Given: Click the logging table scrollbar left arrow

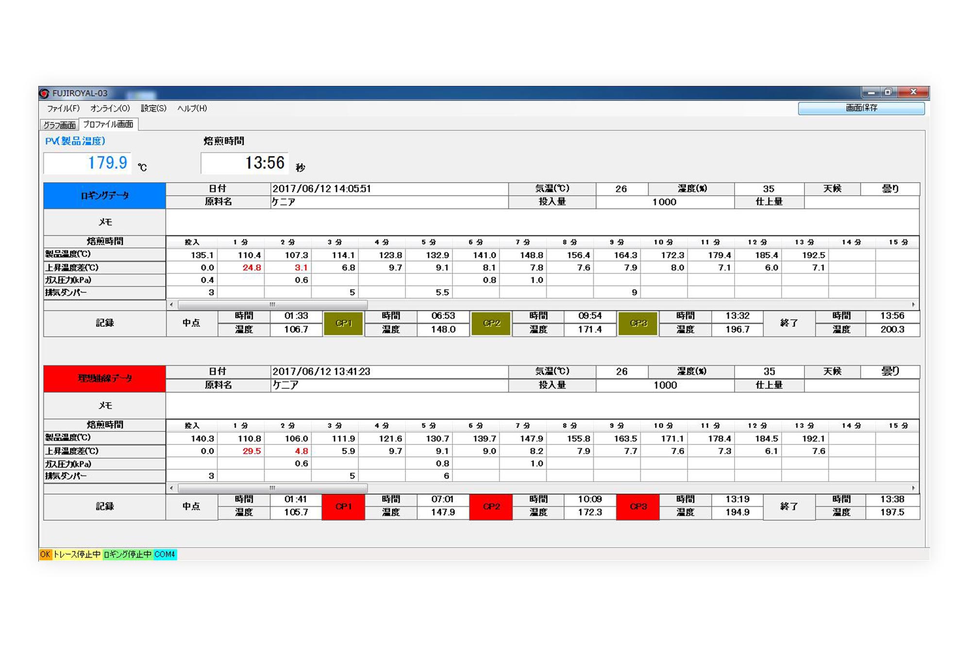Looking at the screenshot, I should click(171, 305).
